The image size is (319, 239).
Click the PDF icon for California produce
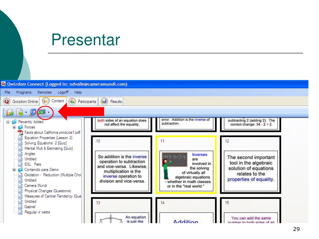[20, 133]
